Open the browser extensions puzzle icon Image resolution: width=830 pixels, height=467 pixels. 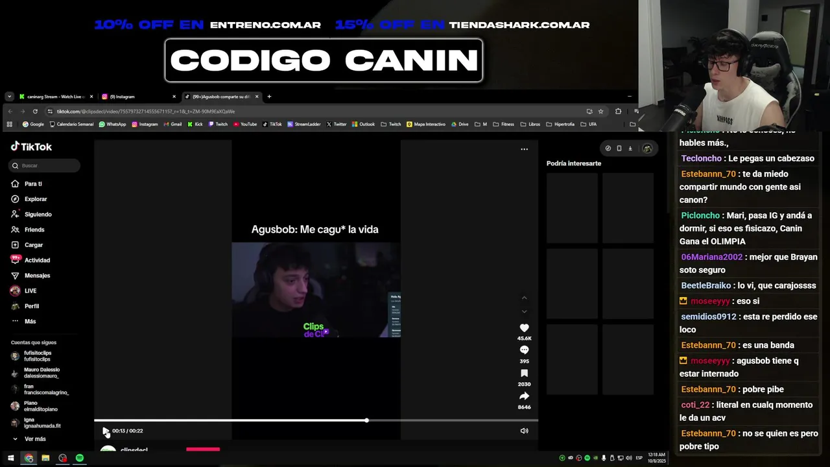point(618,112)
